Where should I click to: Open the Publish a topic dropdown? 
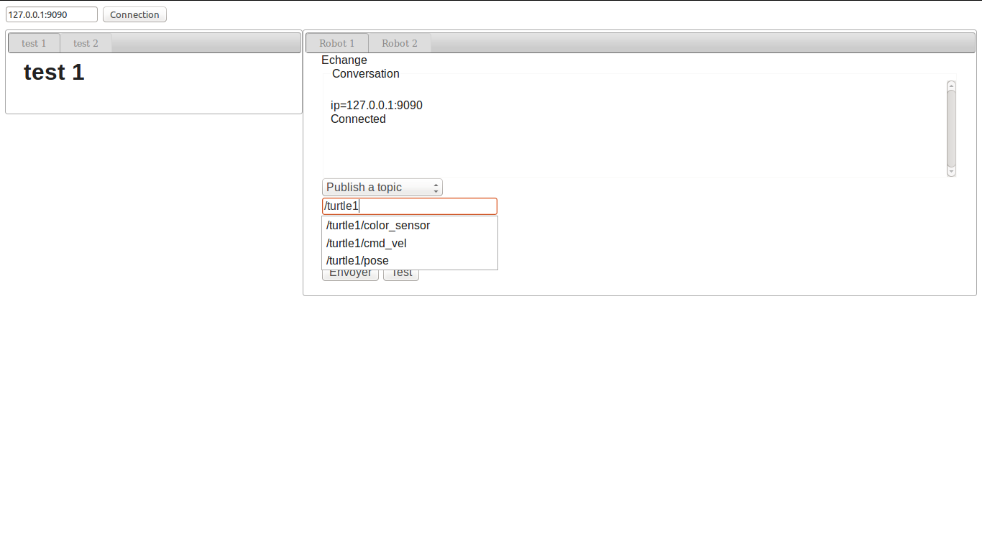tap(382, 188)
